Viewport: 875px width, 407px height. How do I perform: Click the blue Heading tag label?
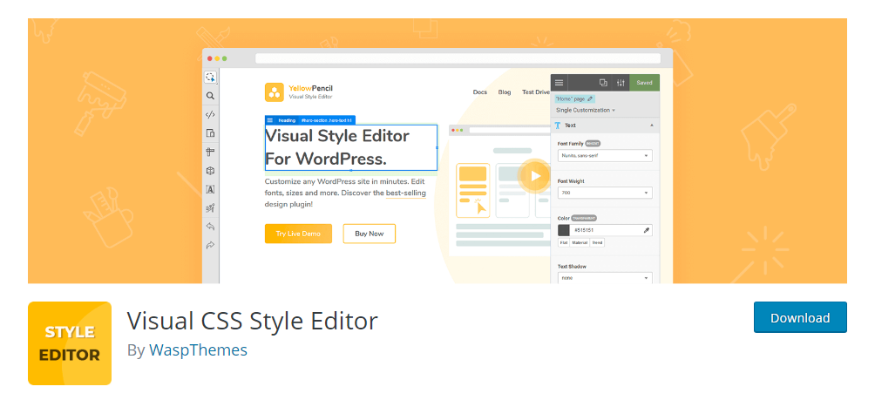[x=287, y=120]
